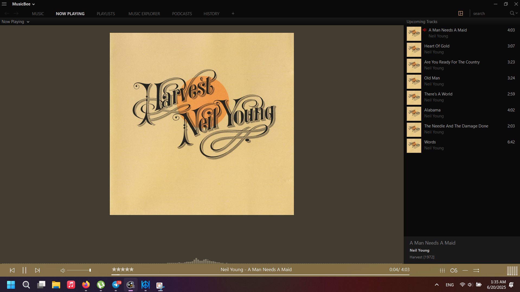The height and width of the screenshot is (292, 520).
Task: Open the equalizer settings icon
Action: tap(442, 270)
